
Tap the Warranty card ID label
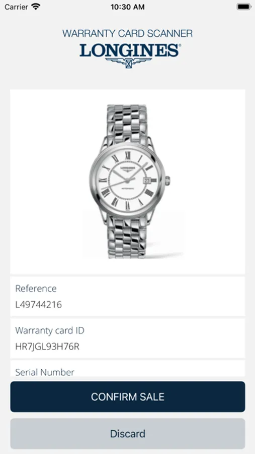(x=50, y=330)
